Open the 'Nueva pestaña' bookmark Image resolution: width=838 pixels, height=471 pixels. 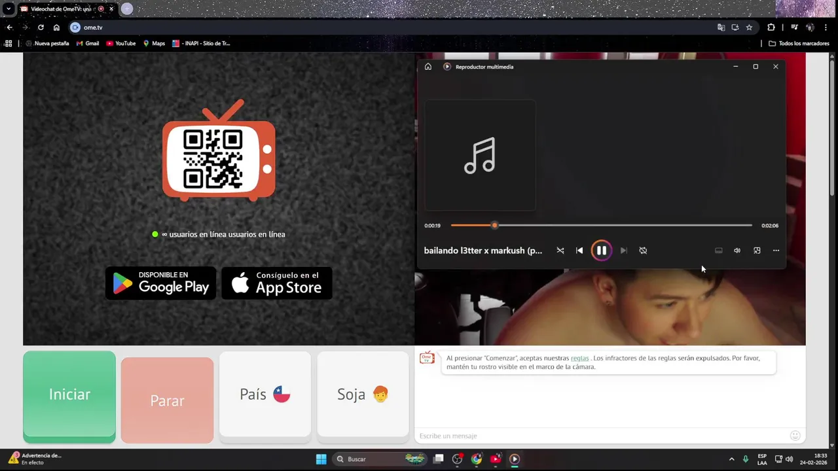pos(47,43)
